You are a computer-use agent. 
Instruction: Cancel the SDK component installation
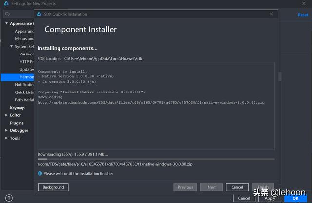pyautogui.click(x=237, y=187)
